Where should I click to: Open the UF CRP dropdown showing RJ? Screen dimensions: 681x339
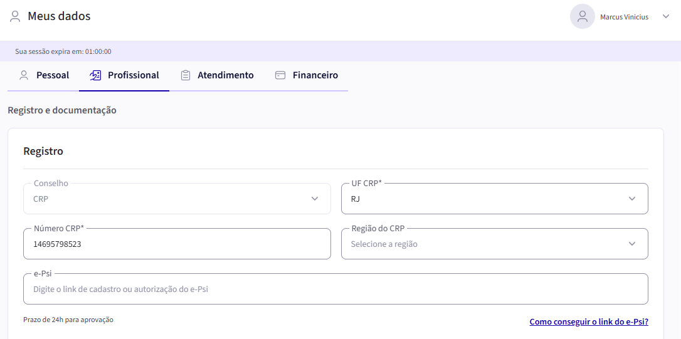[x=494, y=199]
